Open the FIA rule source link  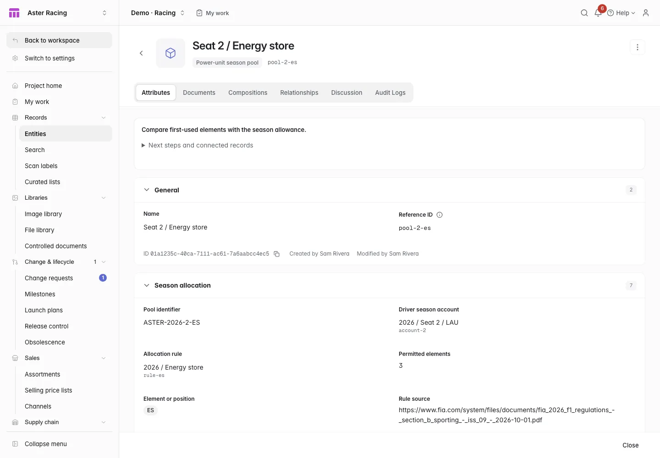(x=506, y=415)
